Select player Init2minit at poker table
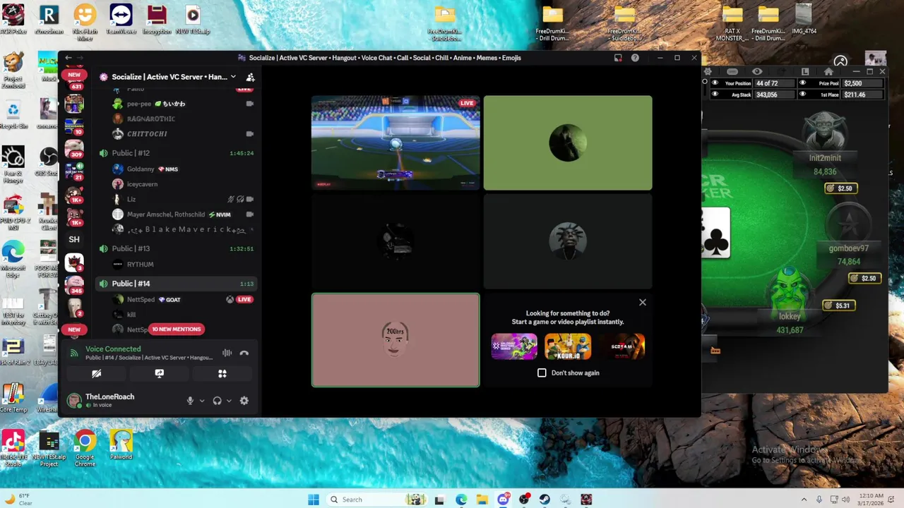 click(x=825, y=145)
